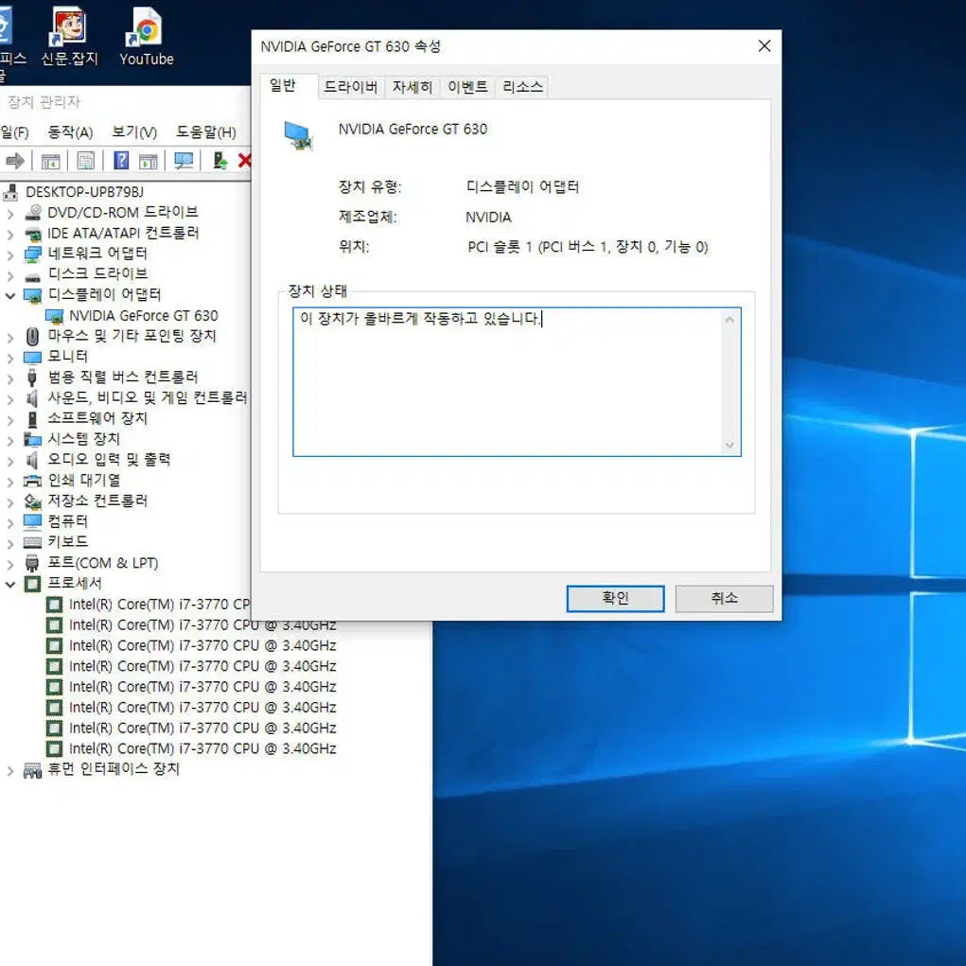Click the PCI 슬롯 1 location text
966x966 pixels.
588,248
